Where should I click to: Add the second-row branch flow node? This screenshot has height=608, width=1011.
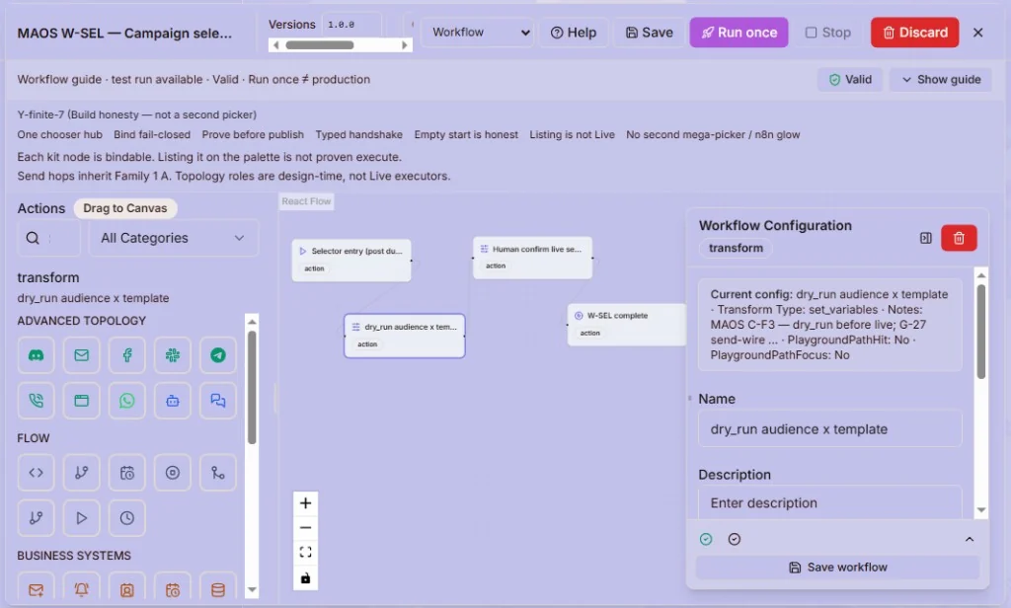click(x=37, y=518)
